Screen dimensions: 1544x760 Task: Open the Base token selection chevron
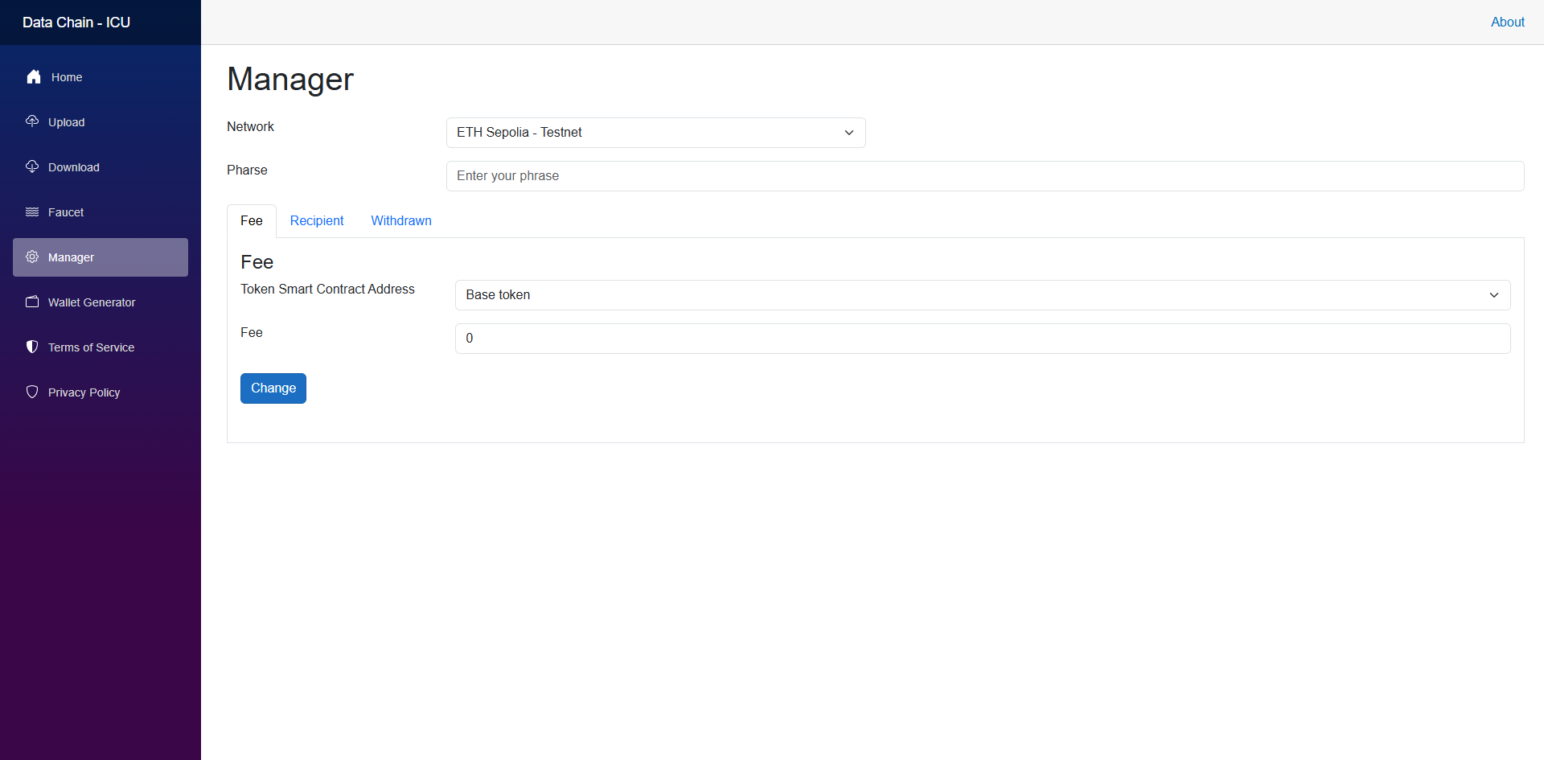[x=1494, y=295]
